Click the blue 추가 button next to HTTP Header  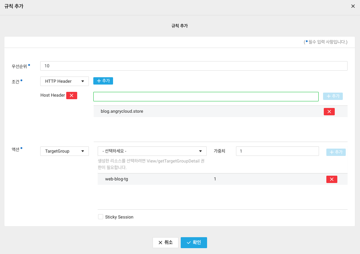(103, 81)
